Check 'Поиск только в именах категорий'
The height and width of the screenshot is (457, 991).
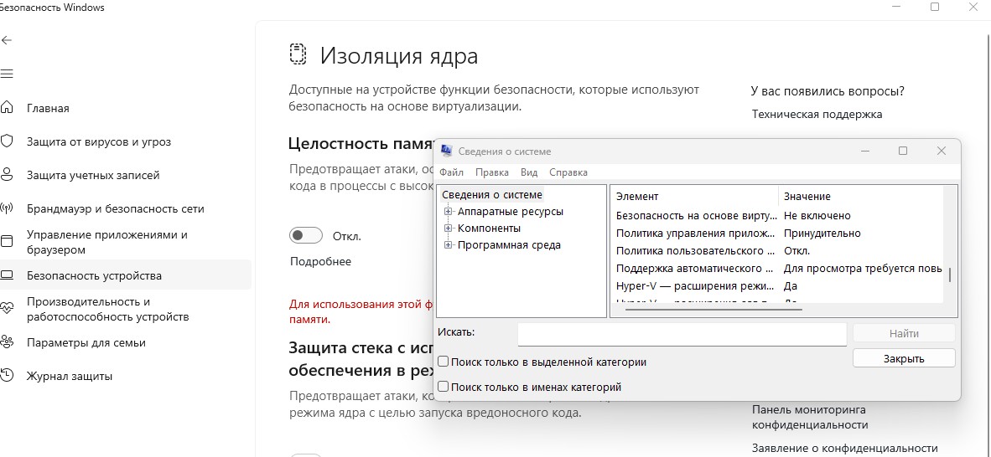tap(444, 388)
